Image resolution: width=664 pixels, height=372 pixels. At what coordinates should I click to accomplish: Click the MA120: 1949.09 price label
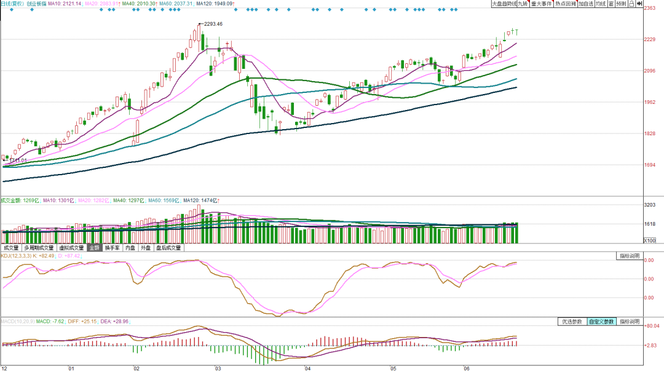(215, 4)
